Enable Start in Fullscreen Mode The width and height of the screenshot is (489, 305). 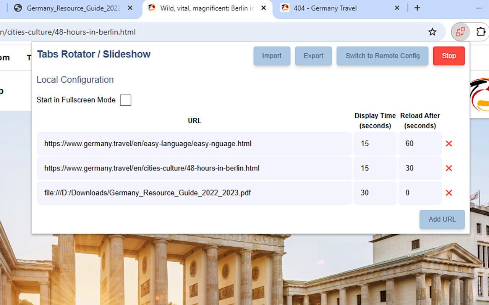(x=125, y=100)
